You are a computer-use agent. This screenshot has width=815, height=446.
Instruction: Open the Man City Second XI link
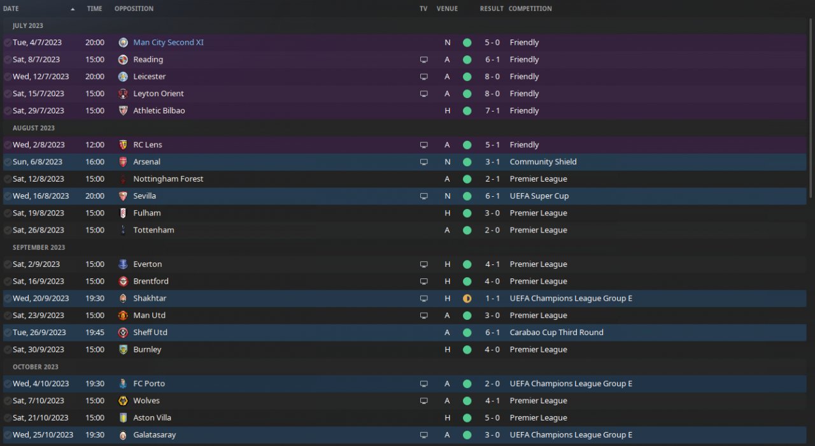point(168,43)
